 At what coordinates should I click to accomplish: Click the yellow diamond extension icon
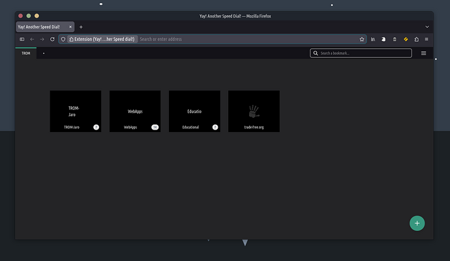tap(405, 39)
